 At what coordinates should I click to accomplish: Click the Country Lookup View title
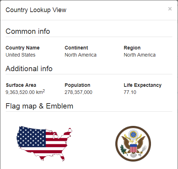point(36,10)
